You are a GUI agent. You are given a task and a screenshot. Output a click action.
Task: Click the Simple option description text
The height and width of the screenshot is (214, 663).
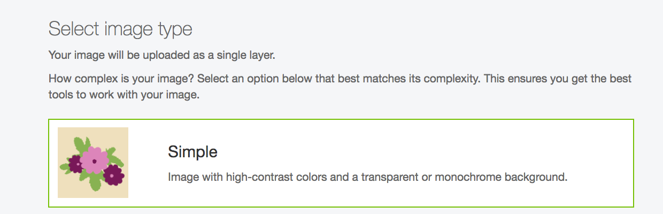point(367,177)
